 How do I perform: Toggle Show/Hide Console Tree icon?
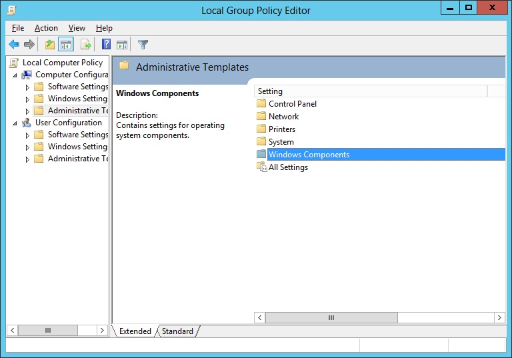pyautogui.click(x=65, y=45)
